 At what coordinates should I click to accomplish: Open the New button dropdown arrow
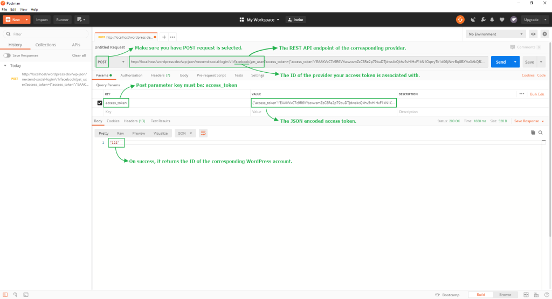[26, 20]
